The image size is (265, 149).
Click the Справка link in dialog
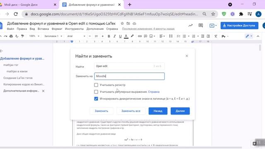point(154,92)
